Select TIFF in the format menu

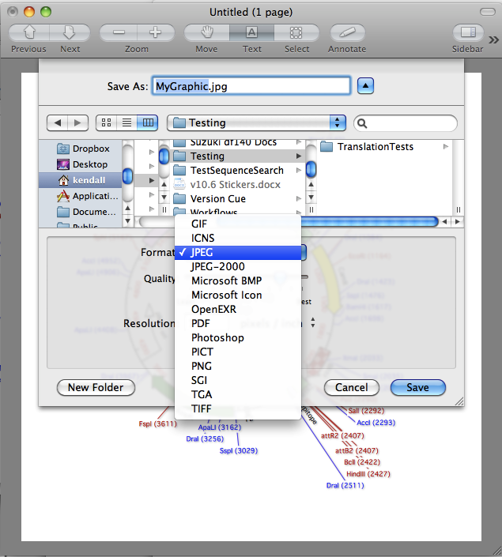(x=202, y=408)
